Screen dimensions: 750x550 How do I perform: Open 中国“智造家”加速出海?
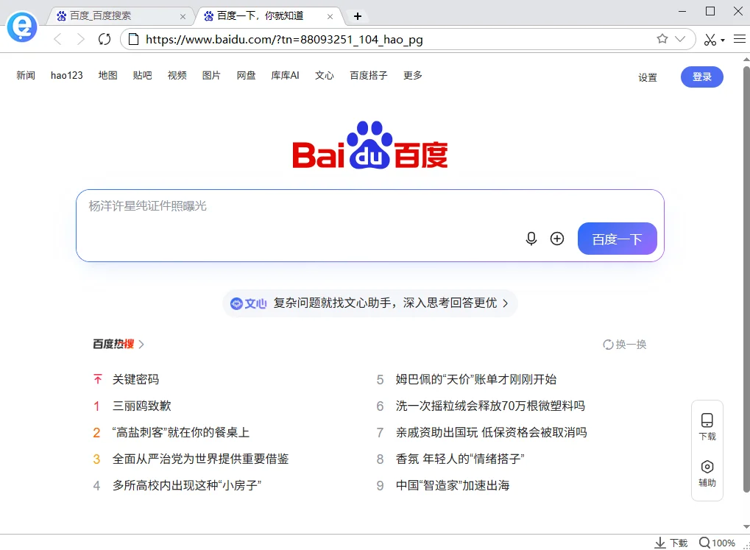coord(453,485)
